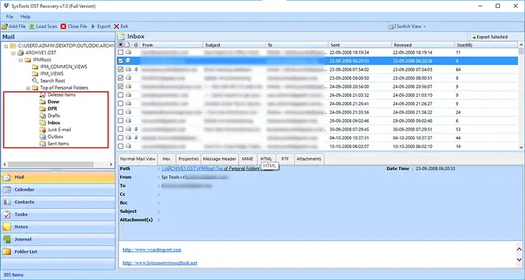Viewport: 525px width, 280px height.
Task: Switch to the RTF tab
Action: tap(285, 159)
